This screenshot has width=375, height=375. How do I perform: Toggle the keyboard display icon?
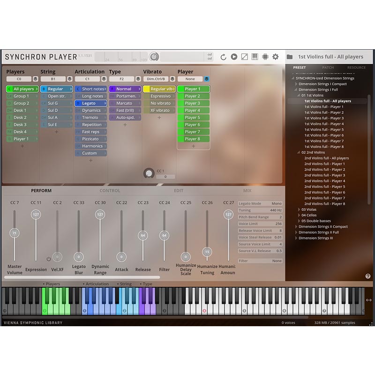(255, 57)
